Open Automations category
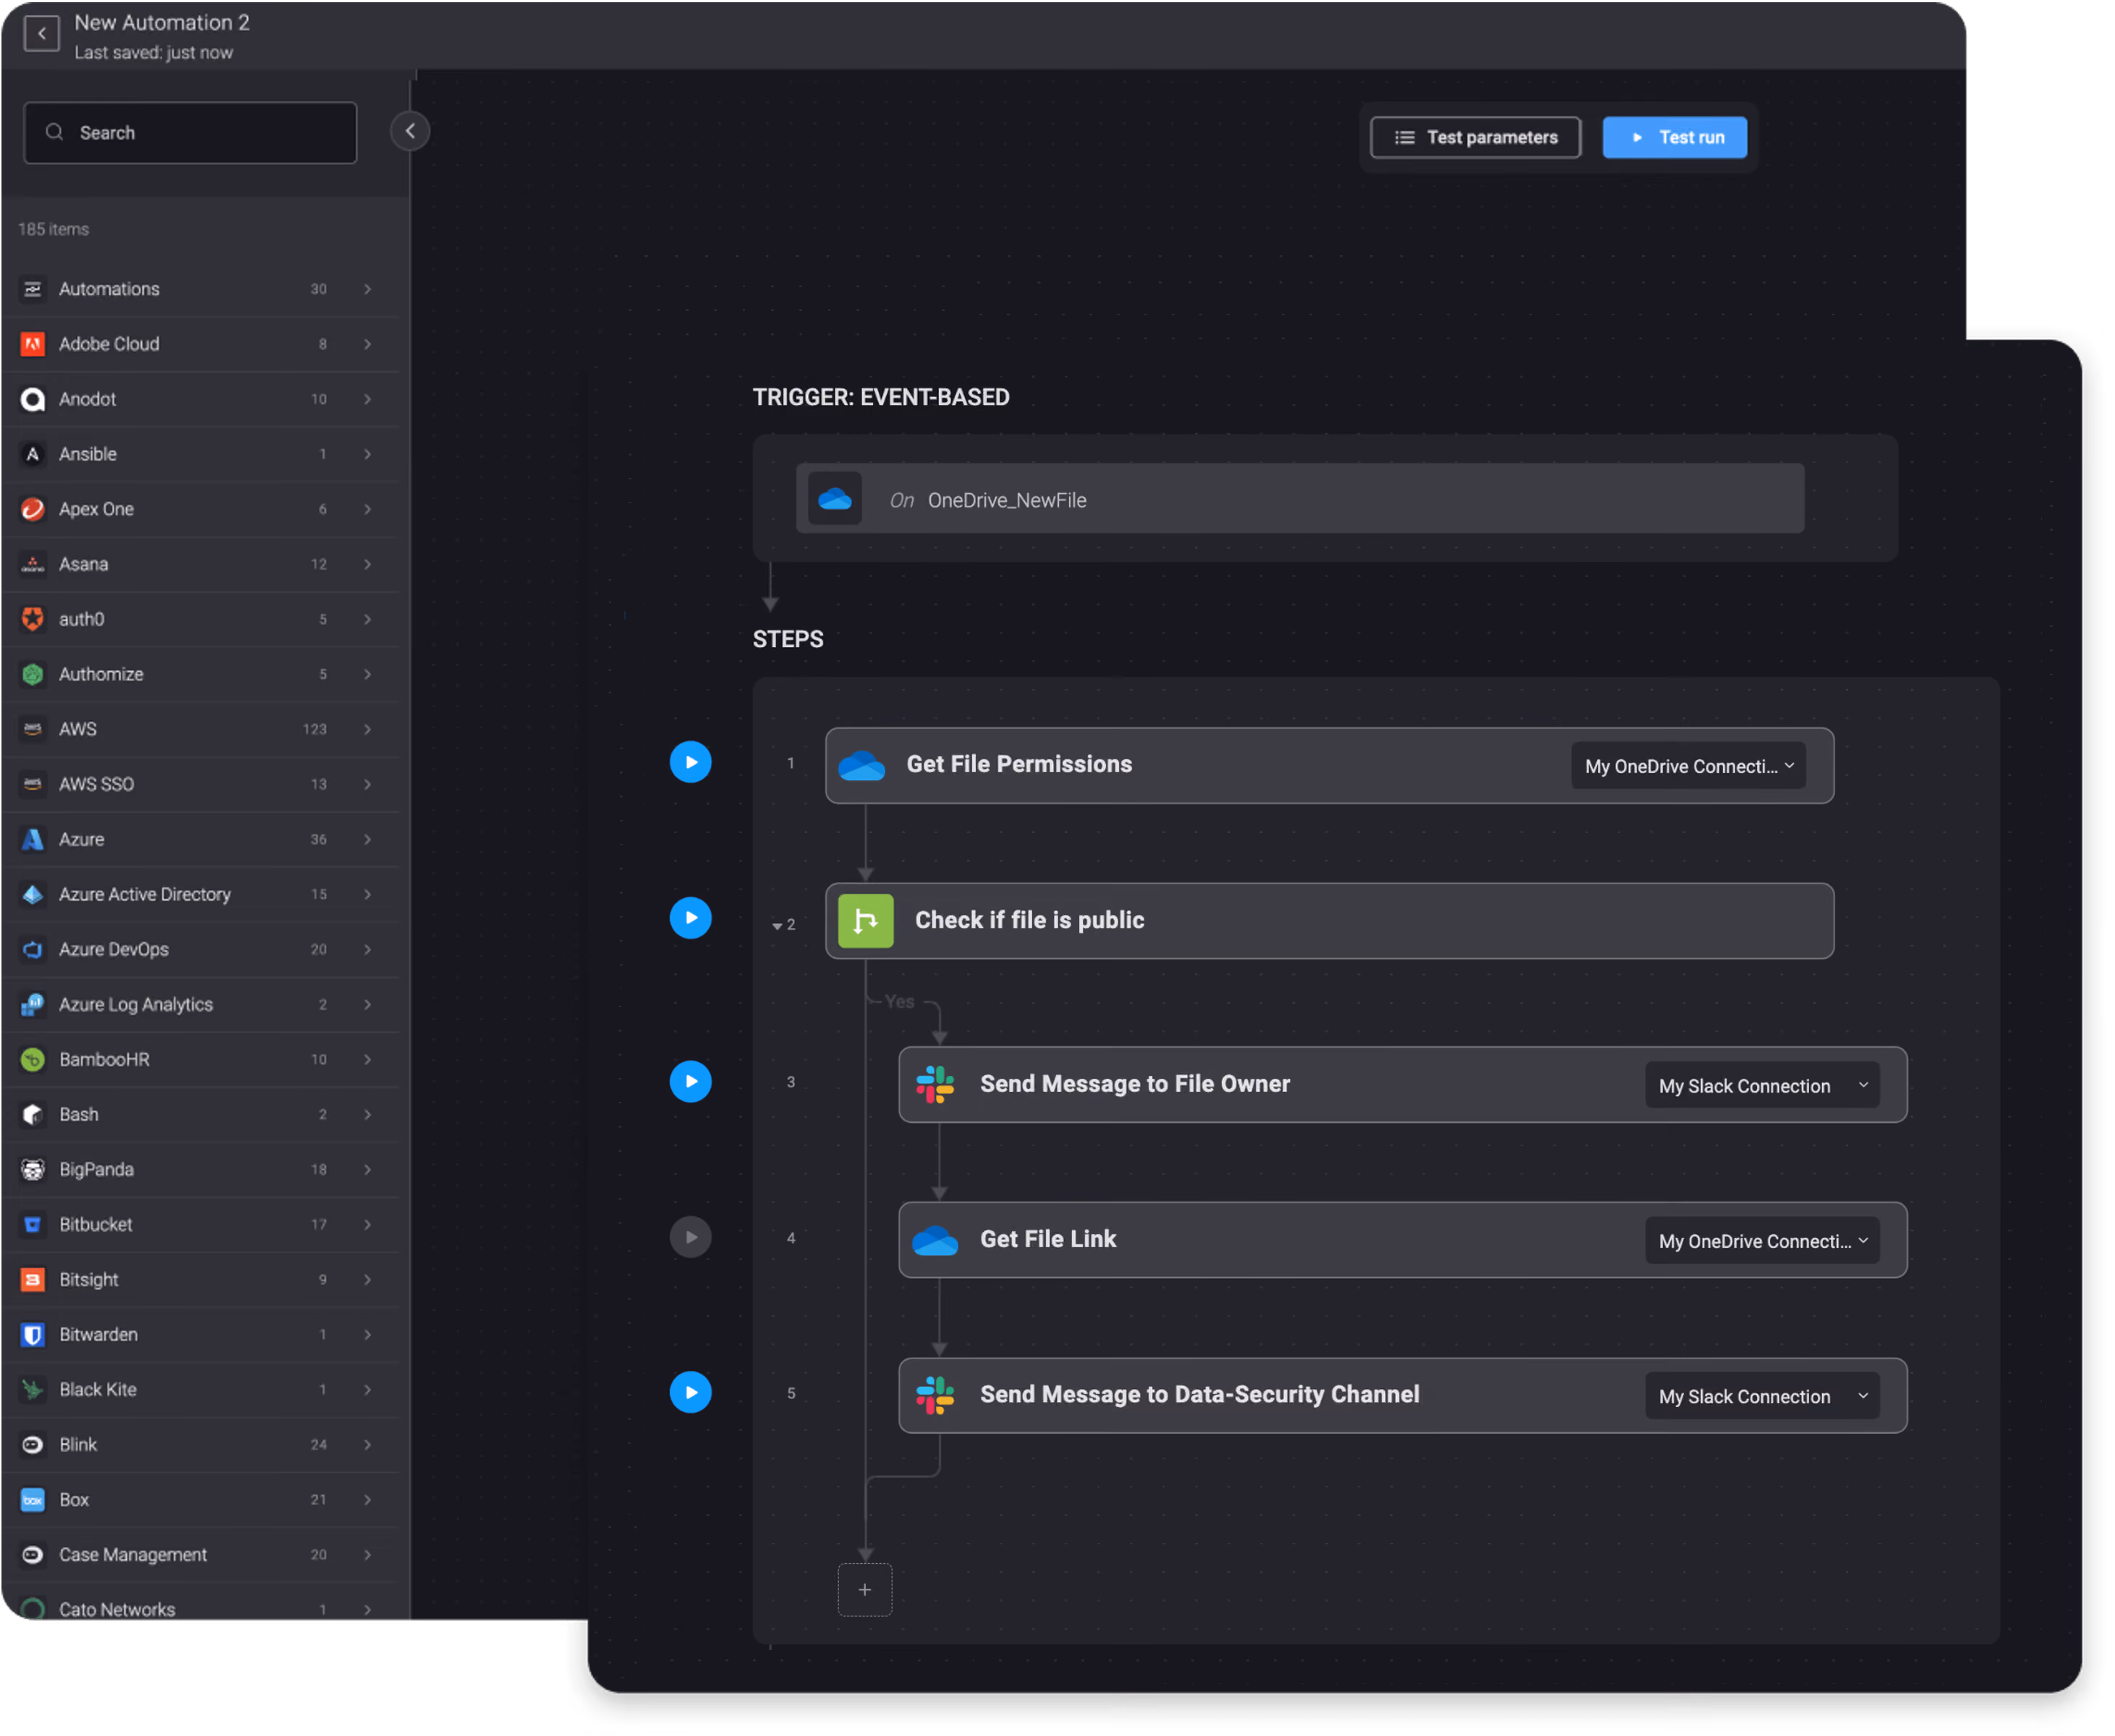Image resolution: width=2115 pixels, height=1736 pixels. [x=200, y=289]
